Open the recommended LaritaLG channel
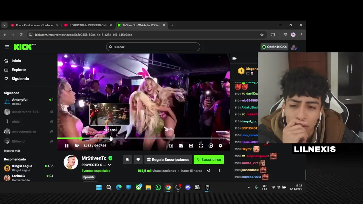The width and height of the screenshot is (363, 204). (x=29, y=178)
